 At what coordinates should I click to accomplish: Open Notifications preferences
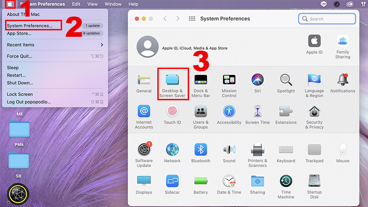pos(343,84)
